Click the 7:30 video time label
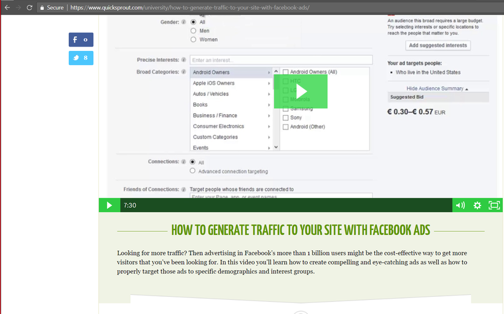Image resolution: width=504 pixels, height=314 pixels. pyautogui.click(x=130, y=205)
